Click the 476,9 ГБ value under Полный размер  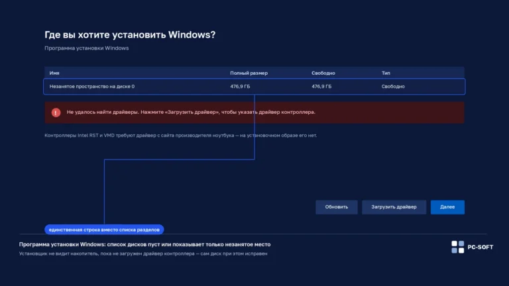[240, 87]
